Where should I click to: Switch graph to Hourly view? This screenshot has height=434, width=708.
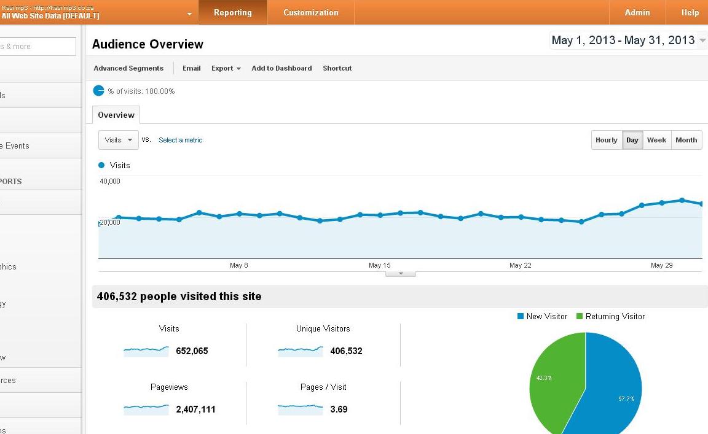coord(607,140)
